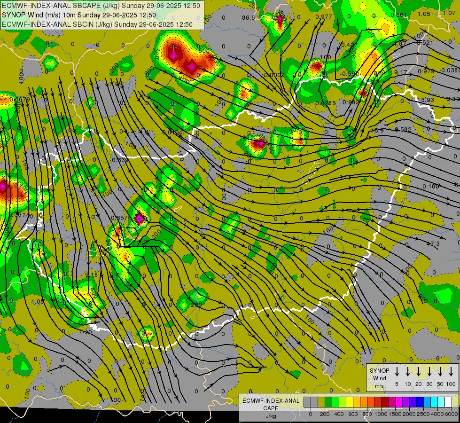Click the 400 label on CAPE scale
This screenshot has width=460, height=423.
(339, 414)
